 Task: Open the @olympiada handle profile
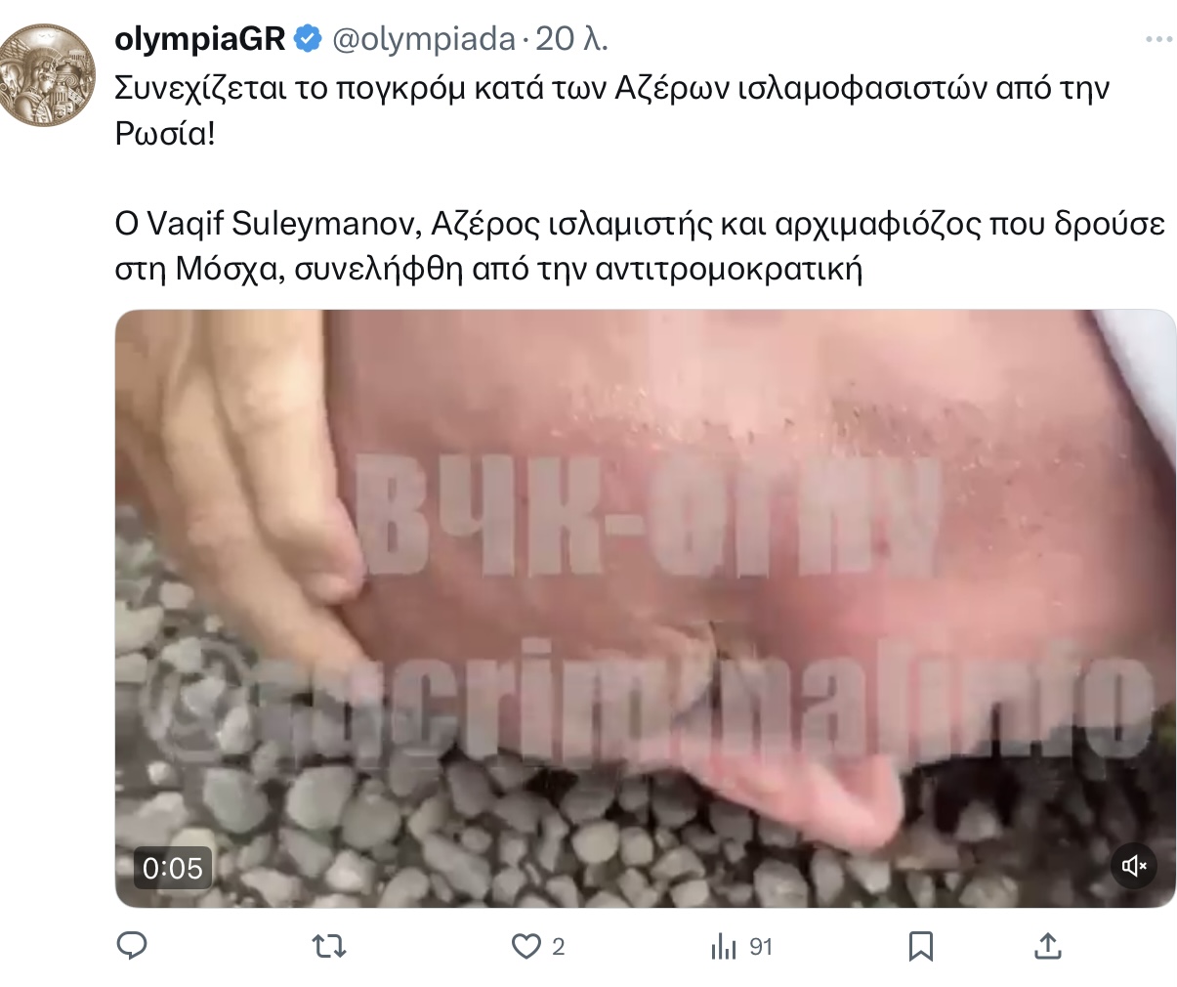coord(424,39)
